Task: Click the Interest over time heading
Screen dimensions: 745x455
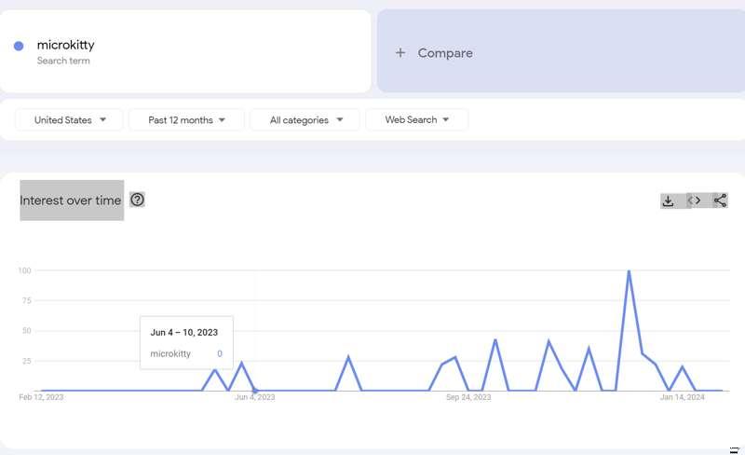Action: 71,200
